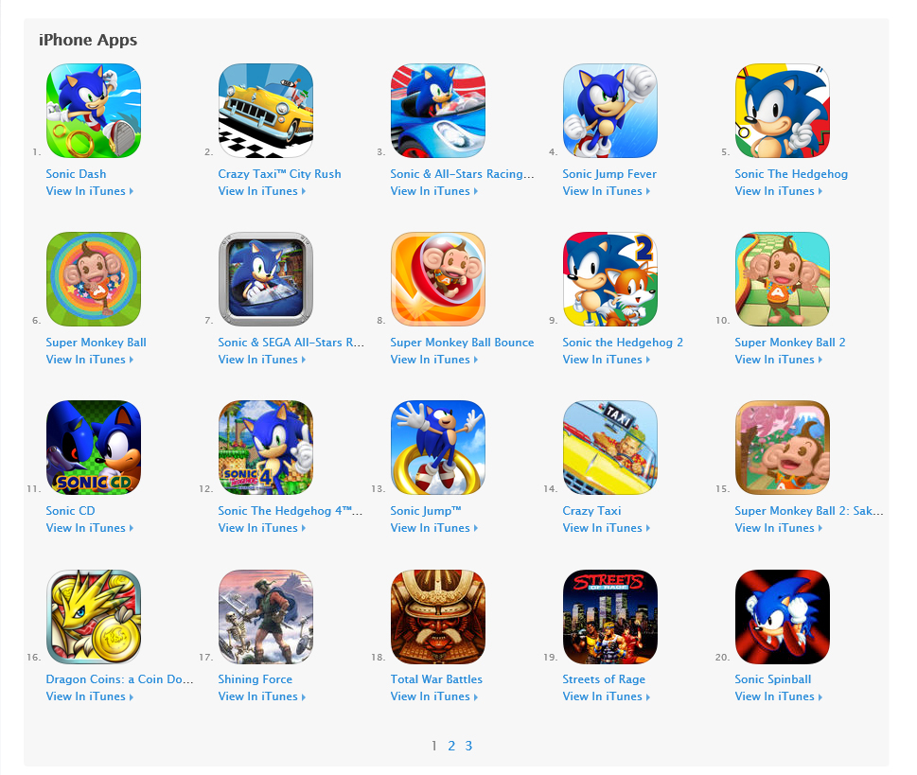
Task: Open the Sonic Dash app icon
Action: click(x=94, y=111)
